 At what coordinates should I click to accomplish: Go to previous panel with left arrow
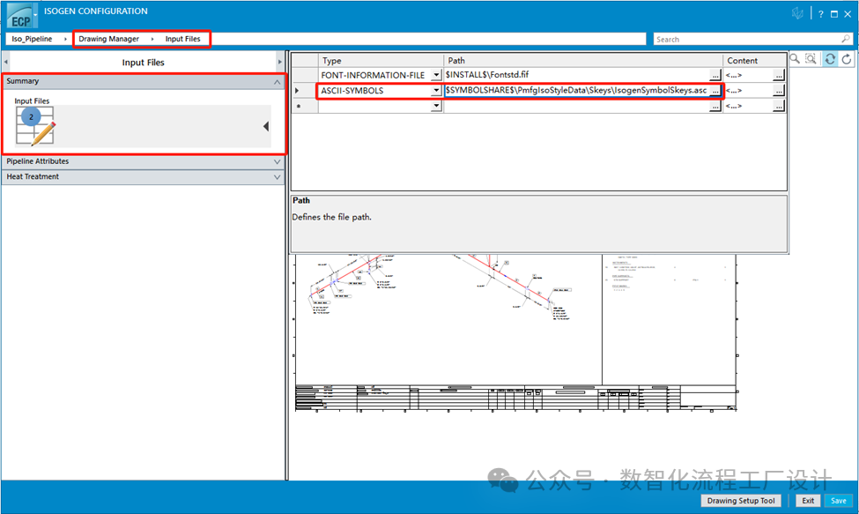pyautogui.click(x=6, y=62)
